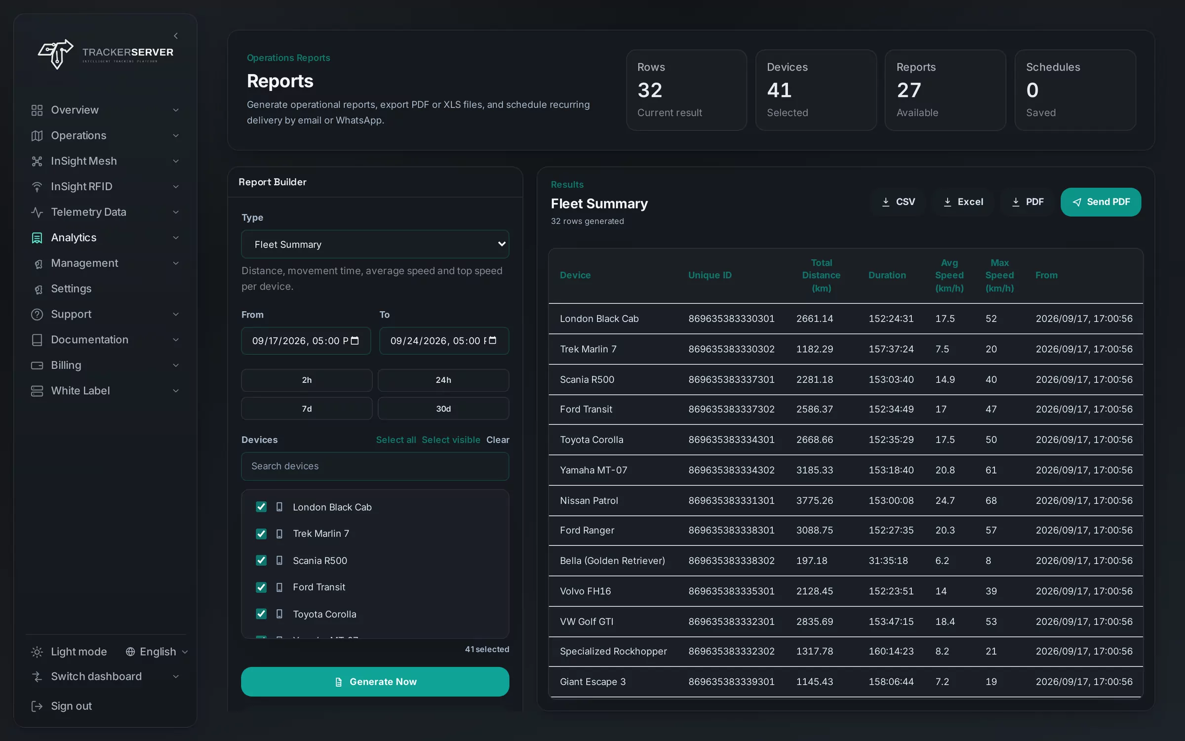Click the Send PDF button
This screenshot has width=1185, height=741.
click(1101, 202)
